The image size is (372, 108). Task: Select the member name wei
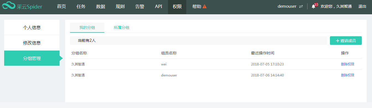(x=164, y=64)
